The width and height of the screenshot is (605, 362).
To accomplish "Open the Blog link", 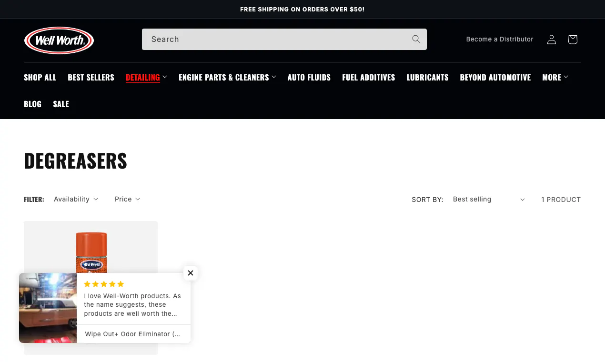I will click(32, 104).
